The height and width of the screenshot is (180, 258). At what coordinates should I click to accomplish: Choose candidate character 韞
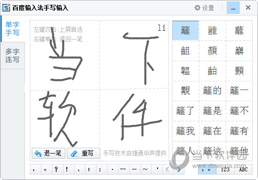coord(185,71)
